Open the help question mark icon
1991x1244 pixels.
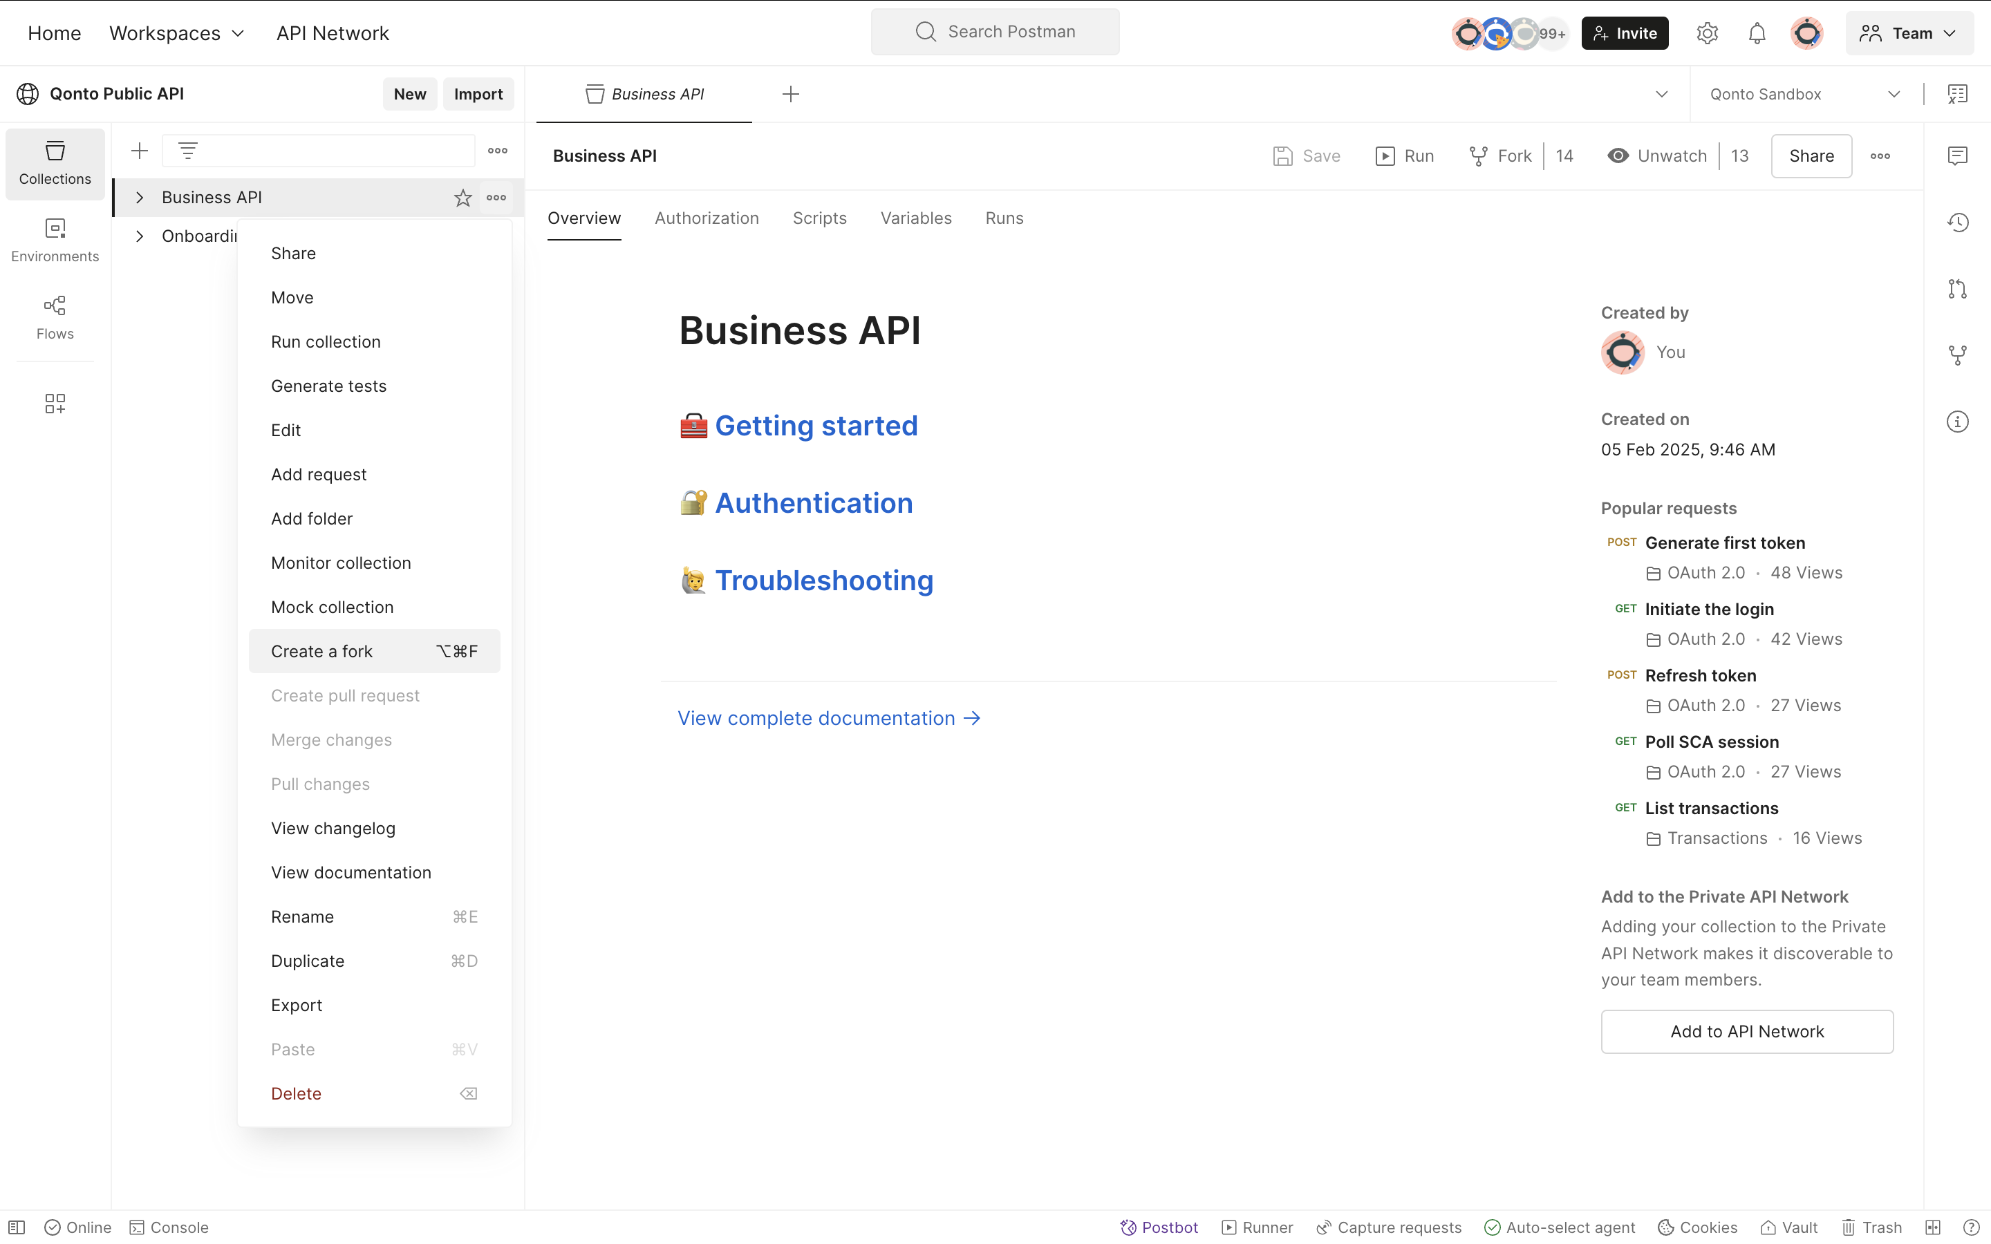(x=1970, y=1227)
